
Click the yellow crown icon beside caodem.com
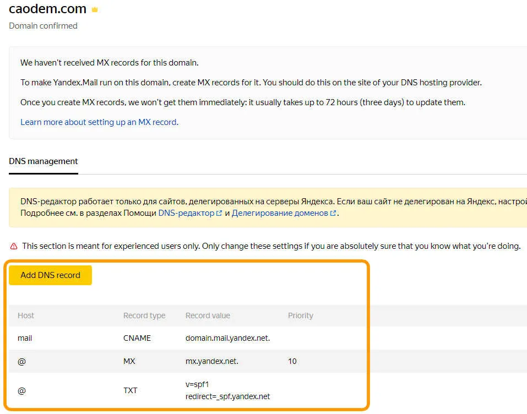click(95, 10)
